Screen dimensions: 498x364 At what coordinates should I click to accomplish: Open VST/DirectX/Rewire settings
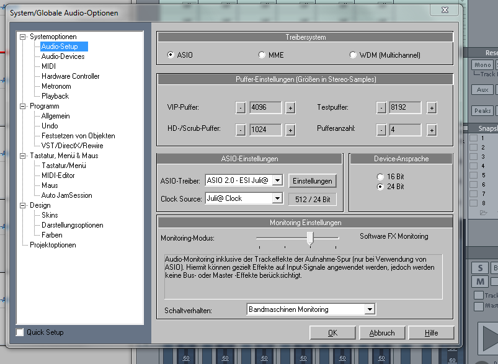coord(73,146)
